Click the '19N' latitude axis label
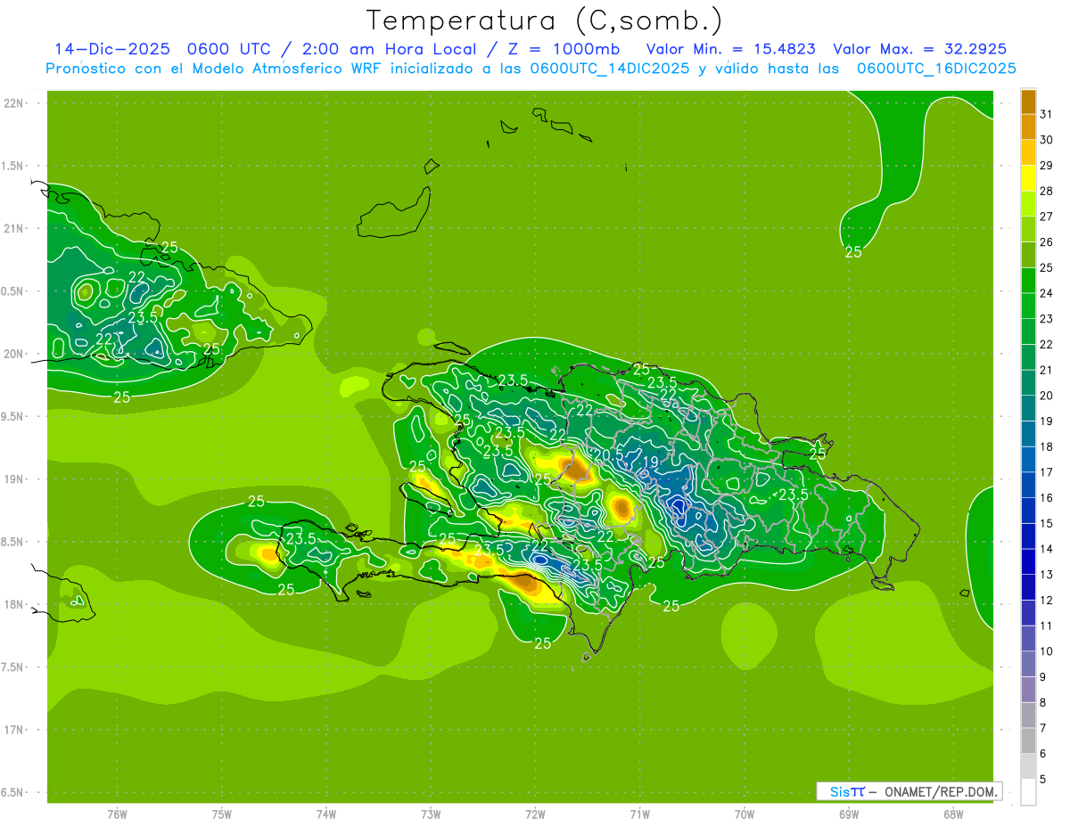This screenshot has height=826, width=1070. click(x=14, y=478)
